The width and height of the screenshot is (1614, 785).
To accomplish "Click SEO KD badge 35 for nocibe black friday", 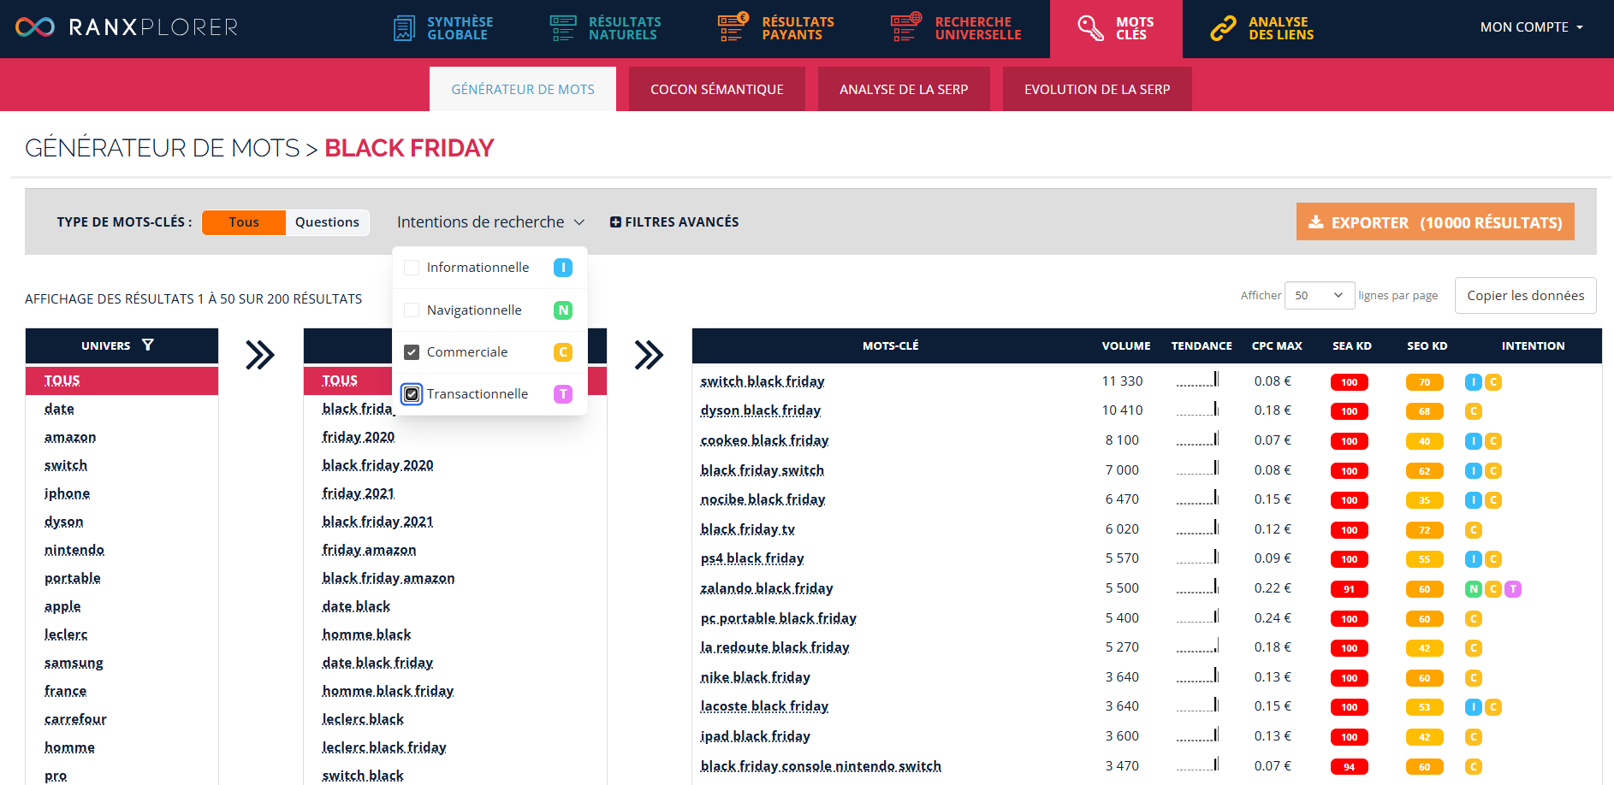I will [x=1424, y=500].
